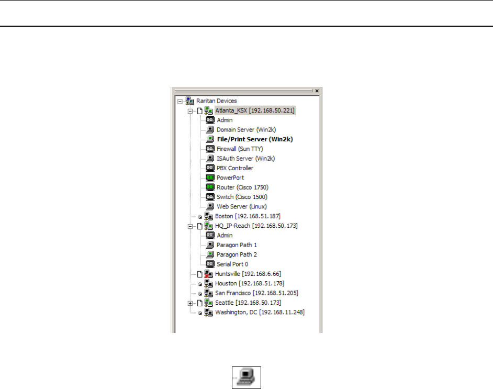Select PowerPort label

point(230,177)
